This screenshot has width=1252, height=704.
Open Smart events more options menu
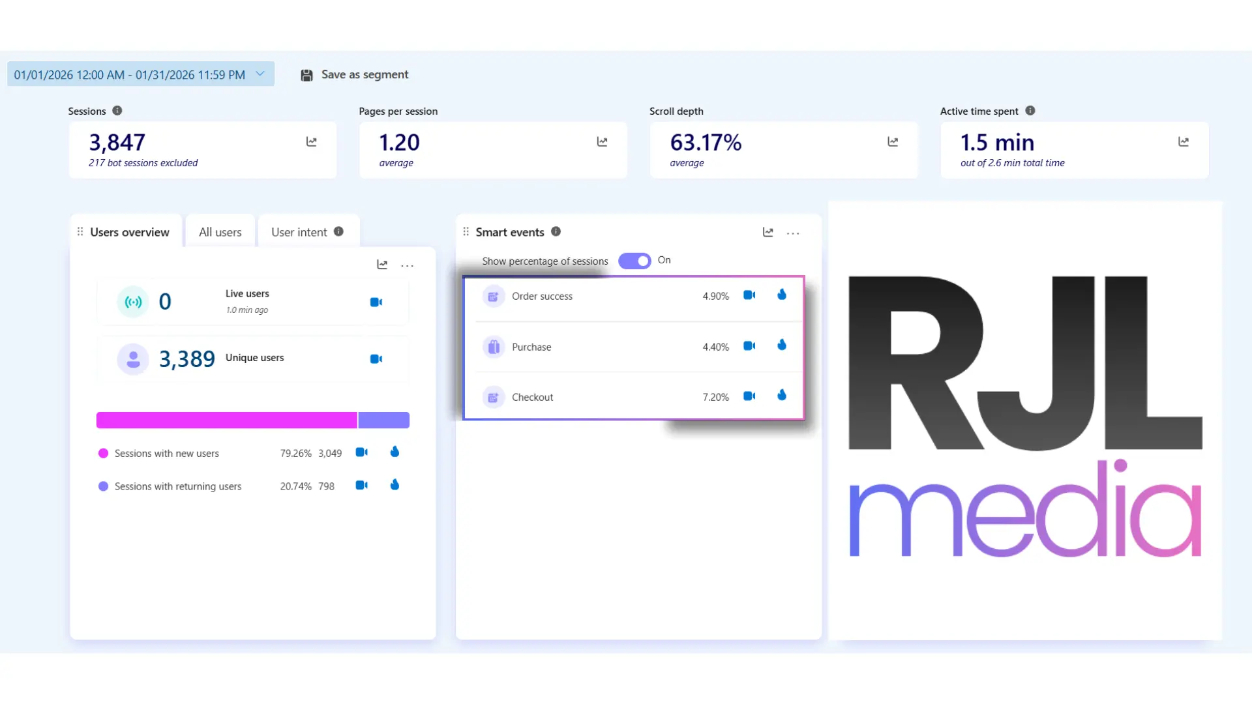(x=793, y=233)
